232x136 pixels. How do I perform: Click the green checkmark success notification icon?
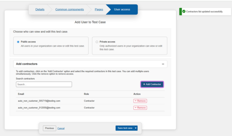point(184,12)
